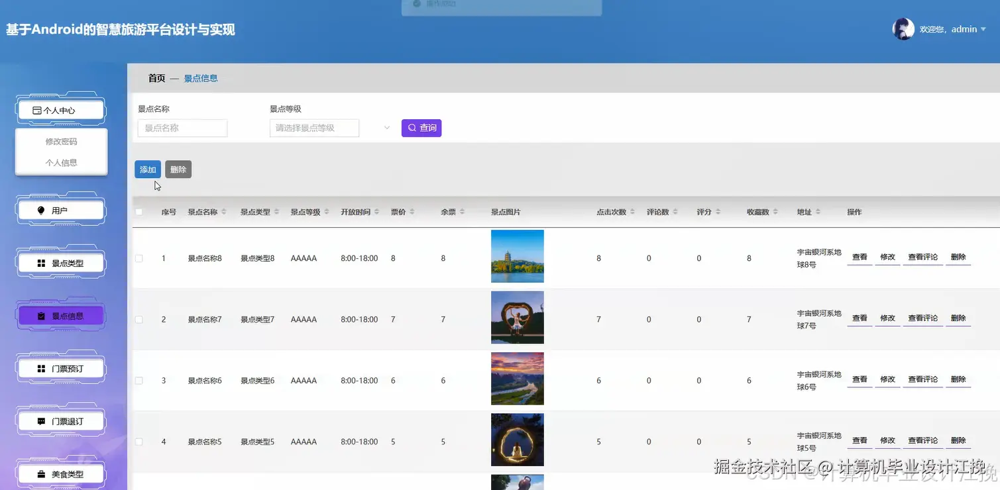The height and width of the screenshot is (490, 1000).
Task: Click the 景点等级 dropdown chevron
Action: (x=387, y=128)
